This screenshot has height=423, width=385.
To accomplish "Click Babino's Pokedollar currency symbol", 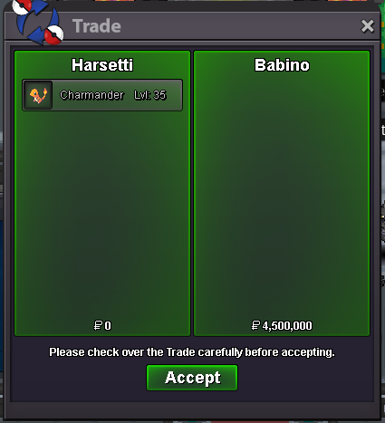I will click(255, 325).
